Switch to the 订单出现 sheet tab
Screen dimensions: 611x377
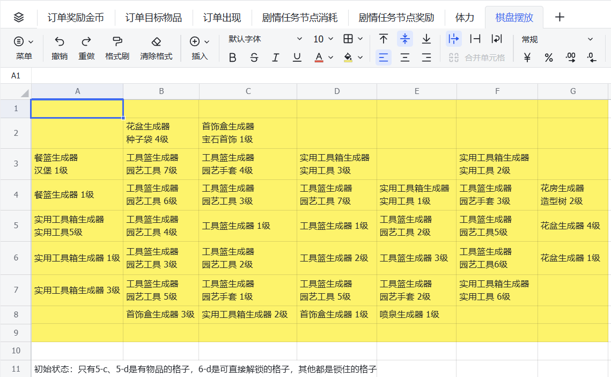(222, 18)
